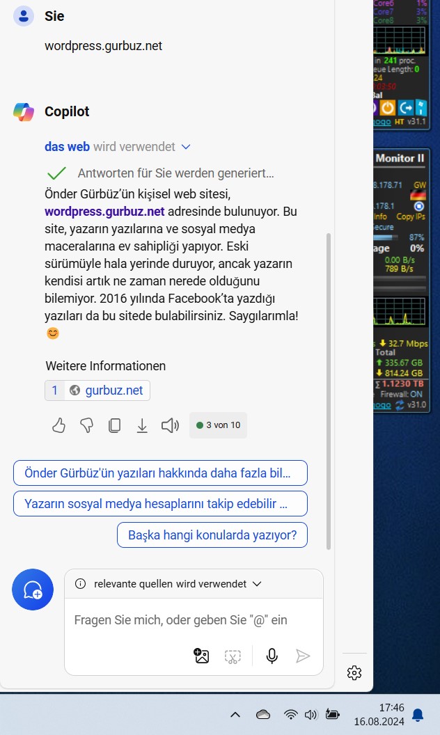Click the '335.67 GB' upload total
The width and height of the screenshot is (440, 735).
pos(404,363)
